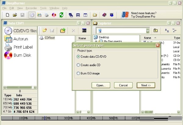Click Name column header in Data CD
The height and width of the screenshot is (125, 183).
(83, 38)
